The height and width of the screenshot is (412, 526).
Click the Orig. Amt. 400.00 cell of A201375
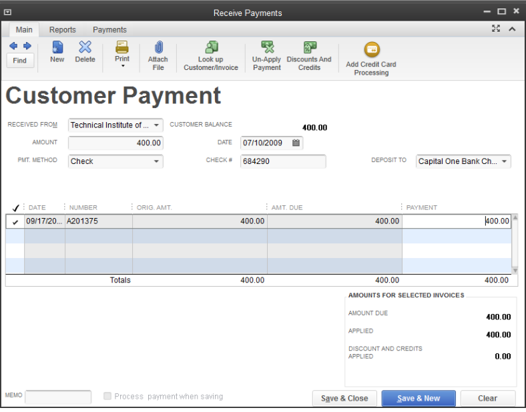click(x=200, y=221)
